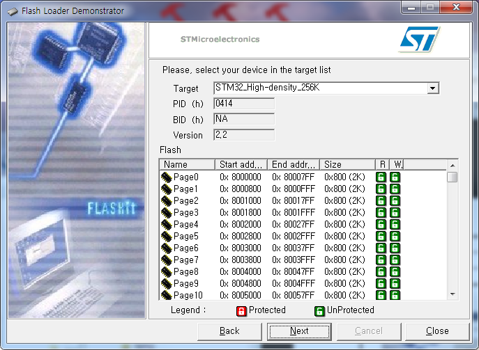
Task: Click the chip icon beside Page3
Action: point(167,212)
